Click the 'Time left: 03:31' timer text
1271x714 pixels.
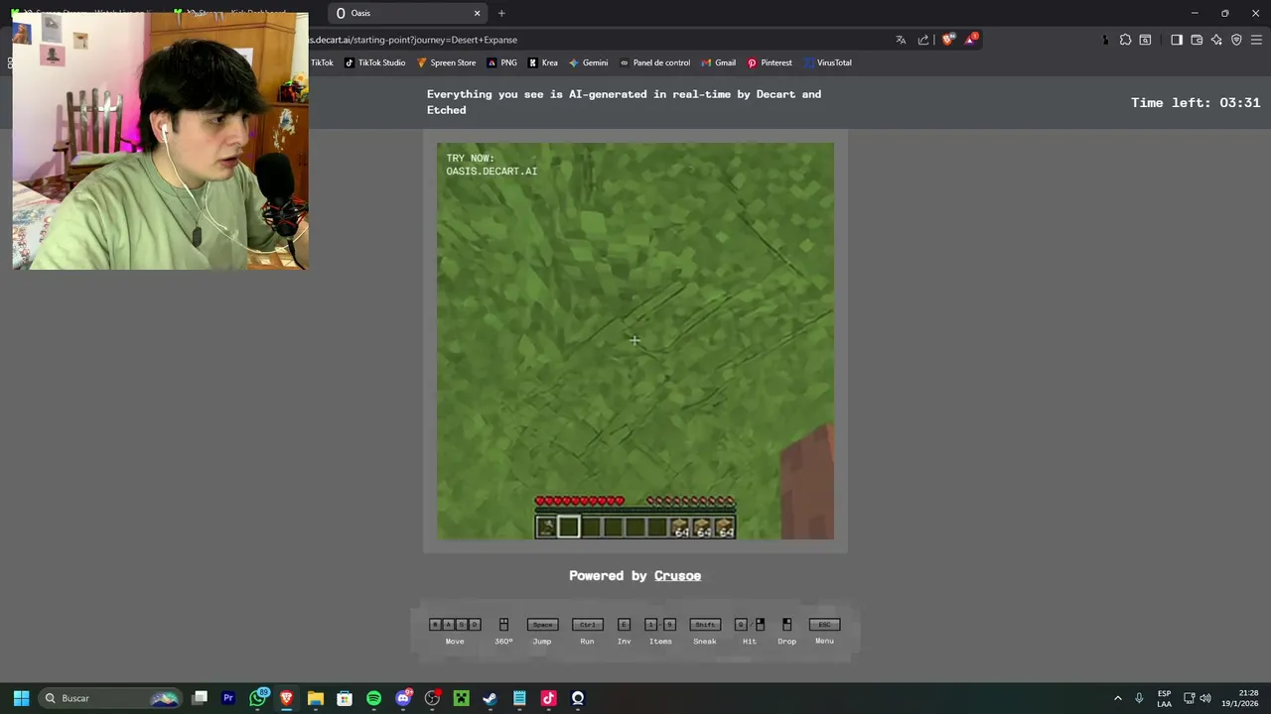(1196, 102)
